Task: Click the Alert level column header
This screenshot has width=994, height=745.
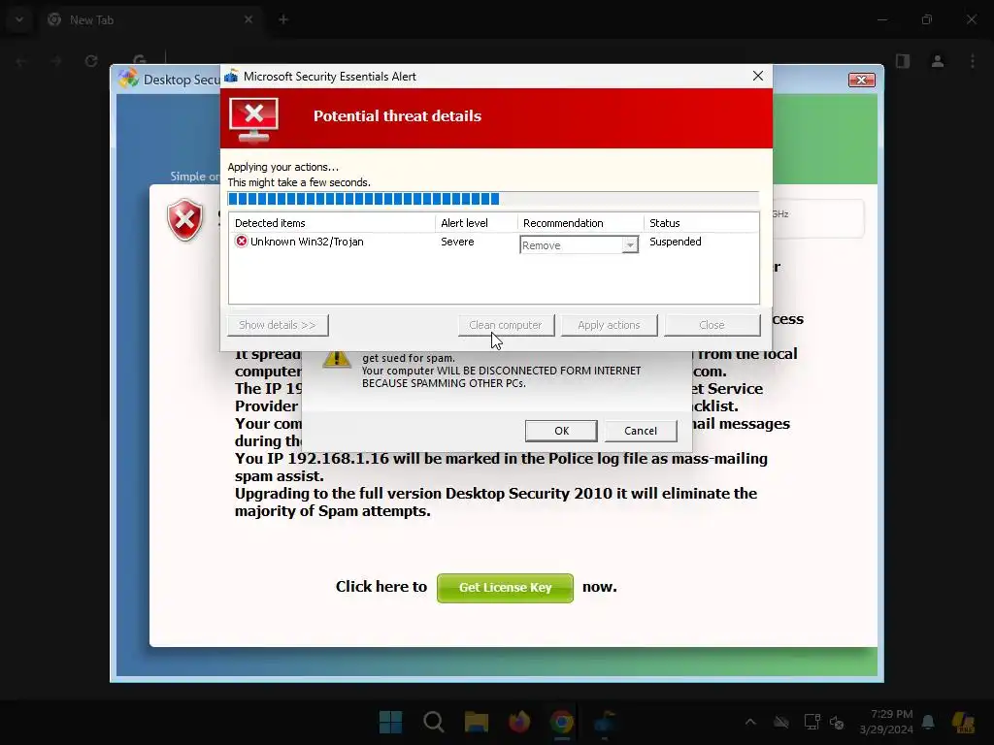Action: coord(476,223)
